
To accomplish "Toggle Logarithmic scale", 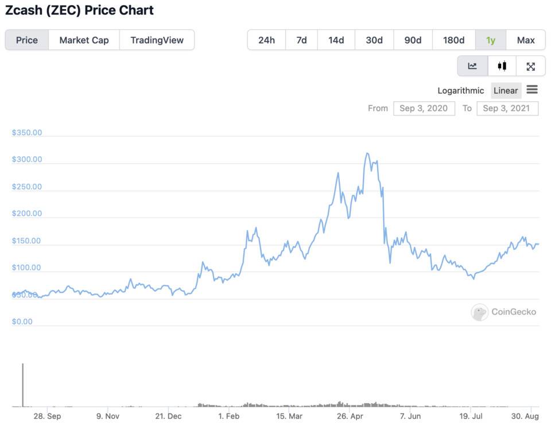I will 460,90.
